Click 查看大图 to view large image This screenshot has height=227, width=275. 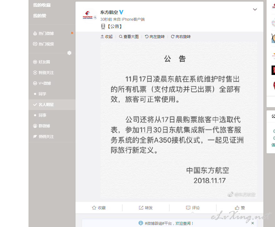[129, 36]
